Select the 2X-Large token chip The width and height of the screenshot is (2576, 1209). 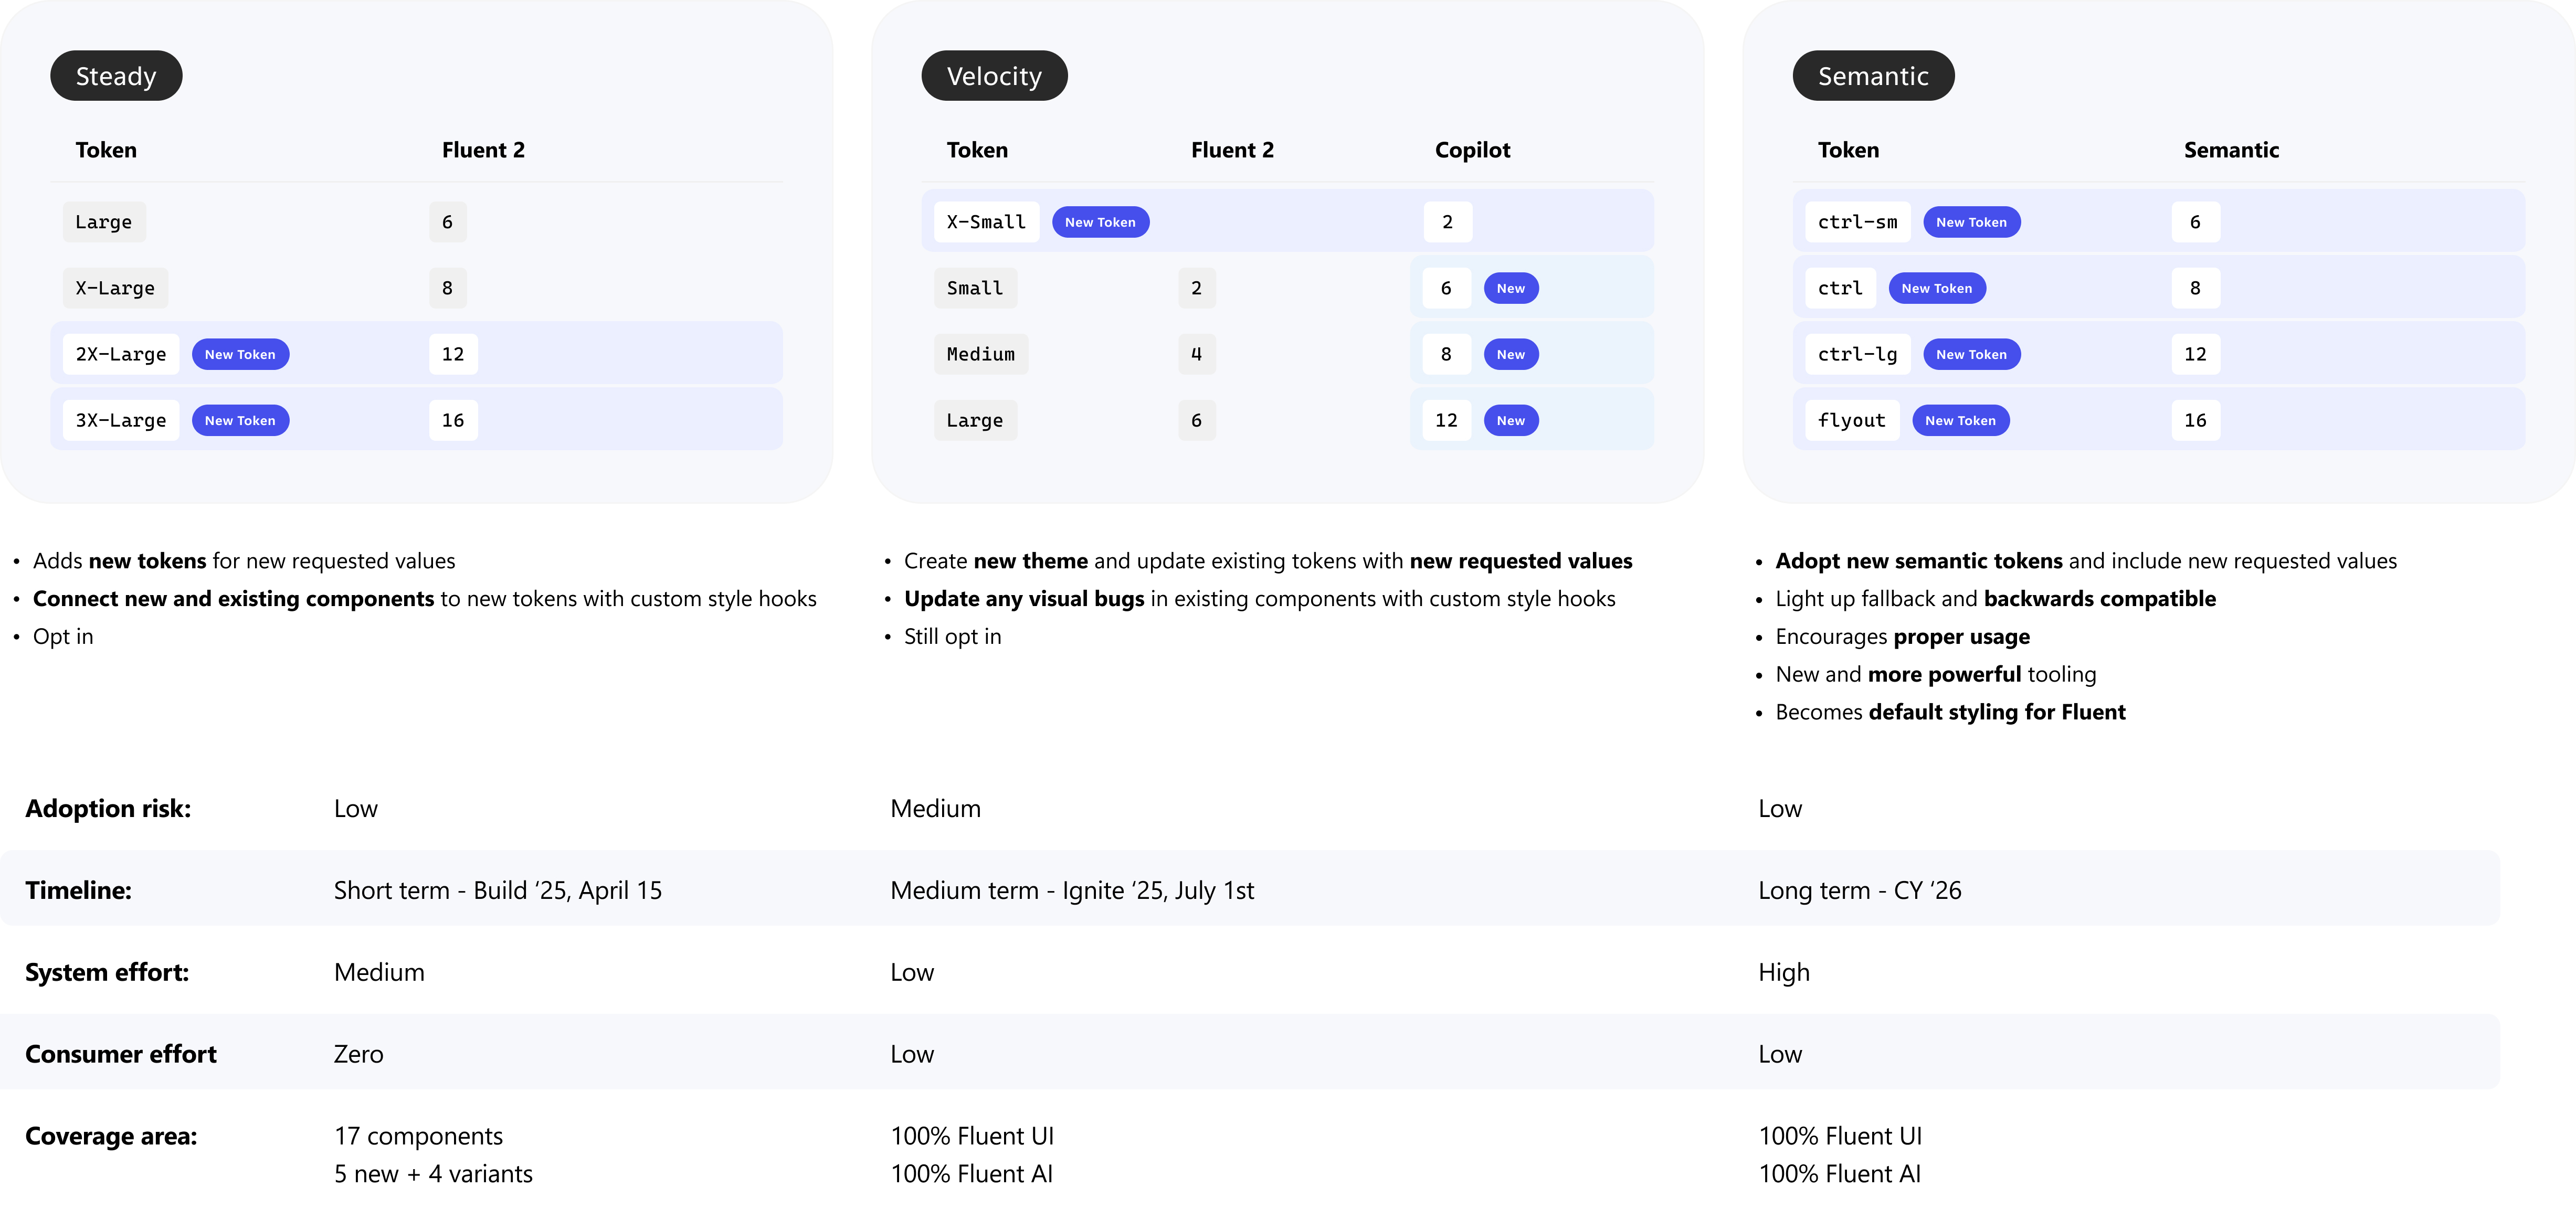(121, 354)
